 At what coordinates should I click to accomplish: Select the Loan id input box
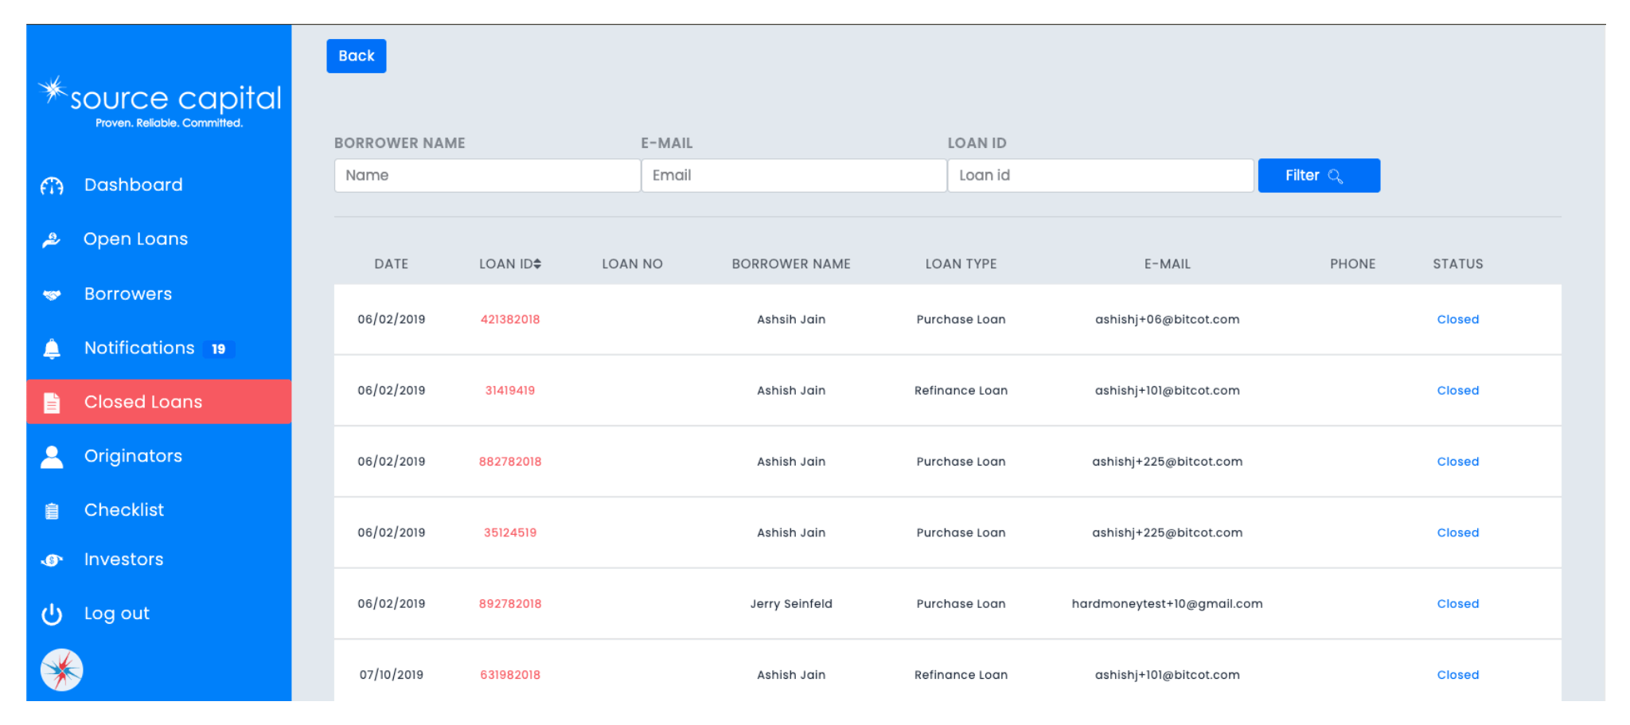pos(1100,175)
